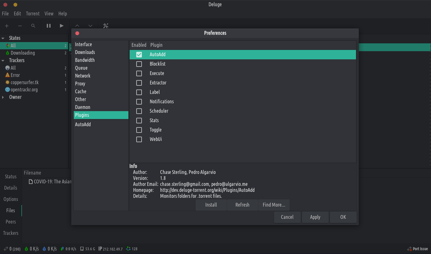This screenshot has height=254, width=431.
Task: Open the Interface preferences page
Action: [101, 44]
